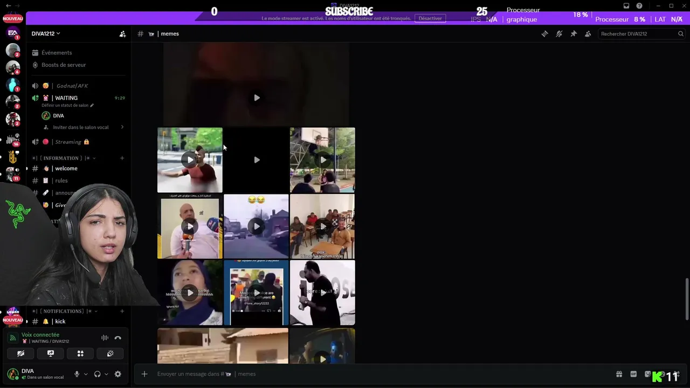Screen dimensions: 690x388
Task: Play the all-black video thumbnail
Action: click(x=256, y=160)
